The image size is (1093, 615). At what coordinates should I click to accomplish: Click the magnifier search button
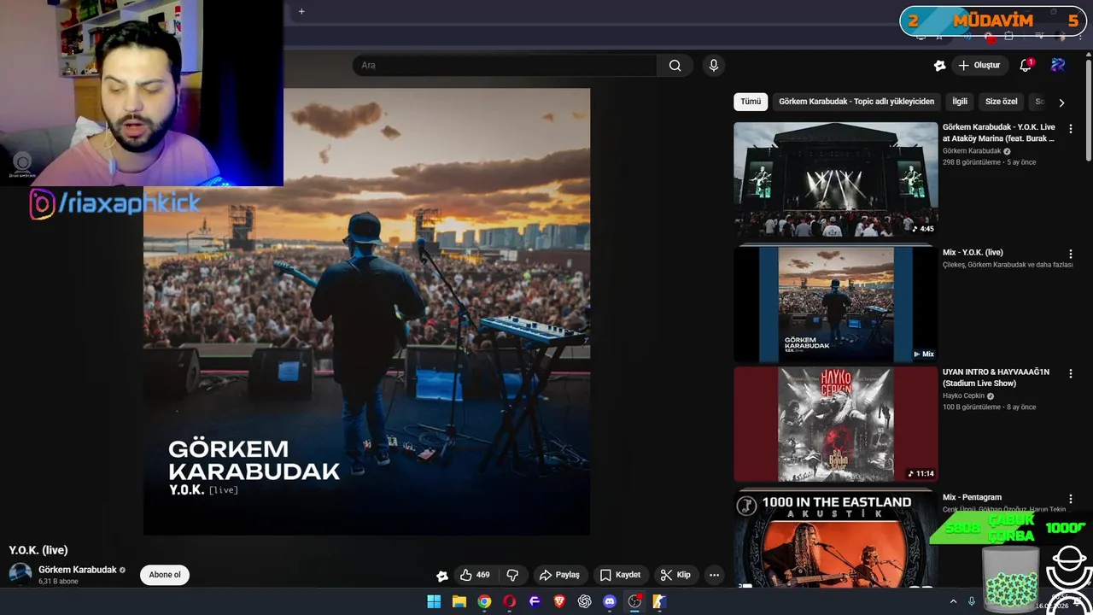point(675,66)
